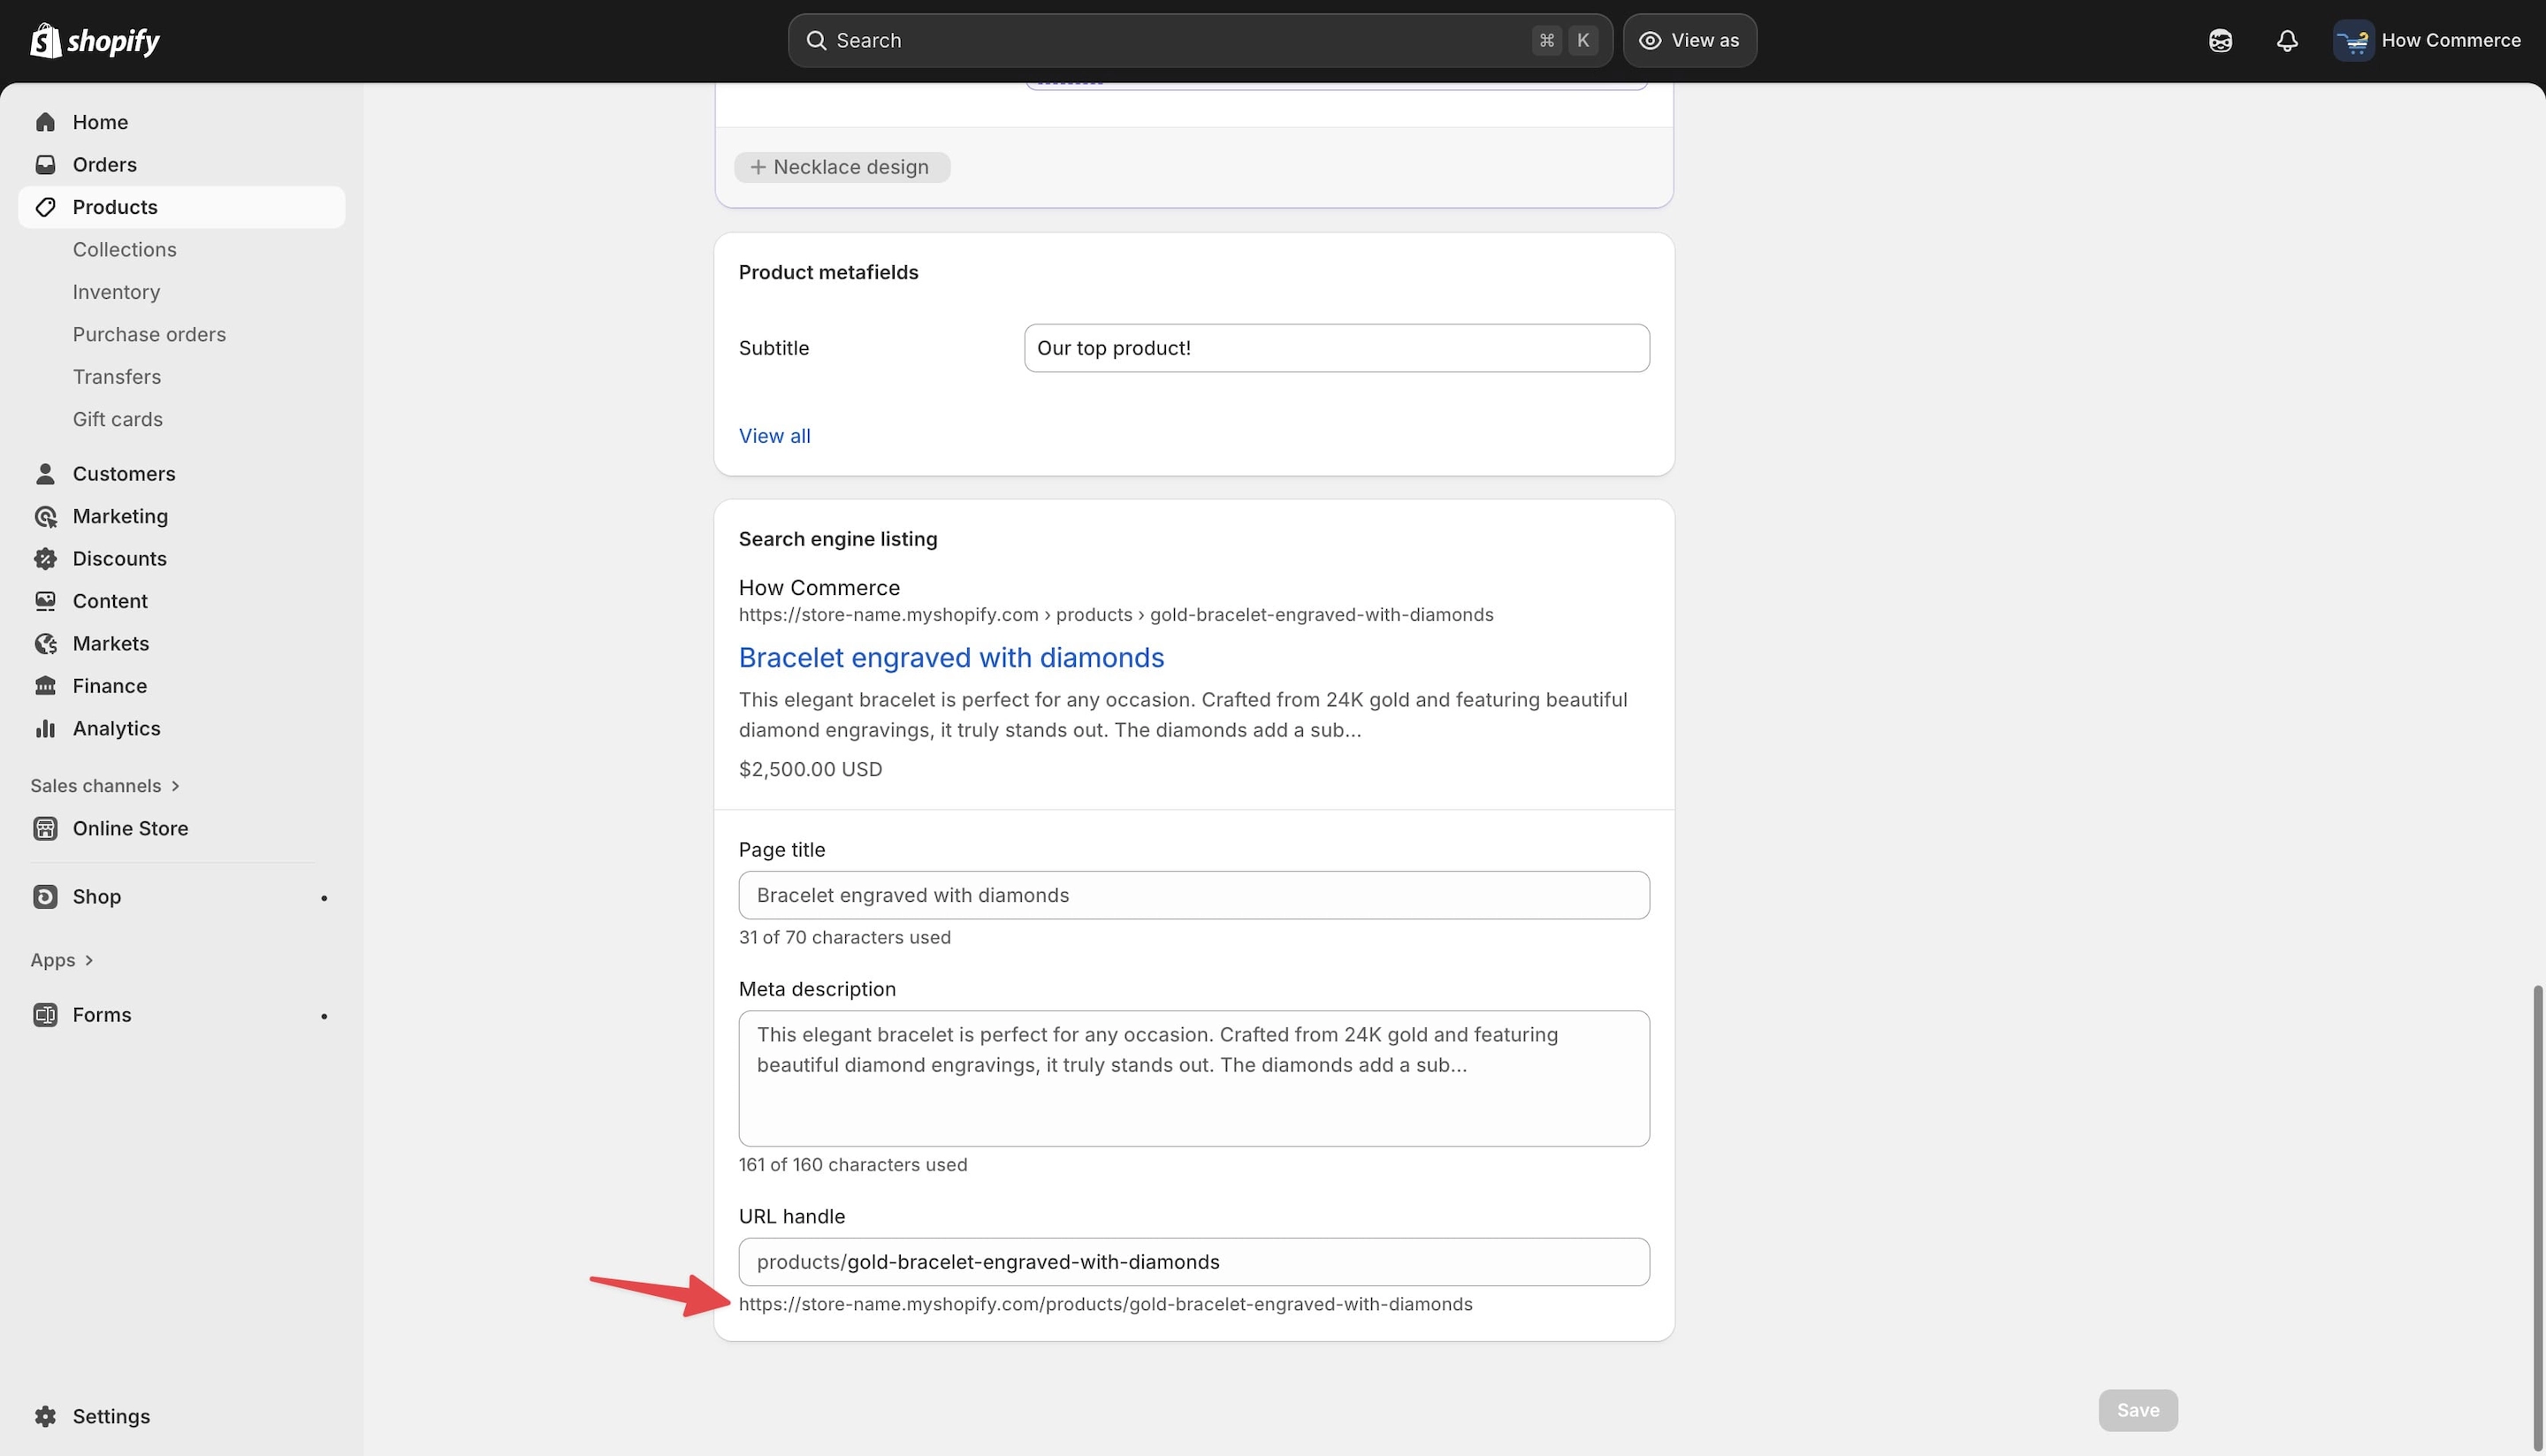Click the full product URL below handle
The image size is (2546, 1456).
(x=1105, y=1304)
